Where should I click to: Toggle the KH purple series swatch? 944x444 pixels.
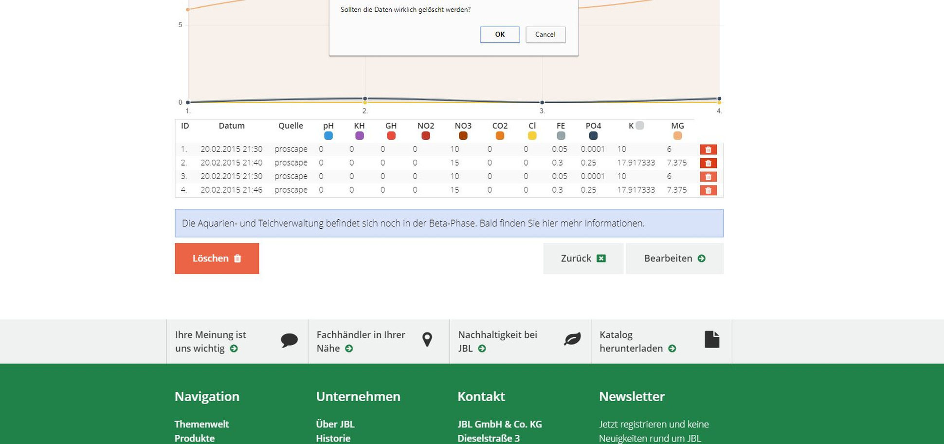click(x=360, y=136)
